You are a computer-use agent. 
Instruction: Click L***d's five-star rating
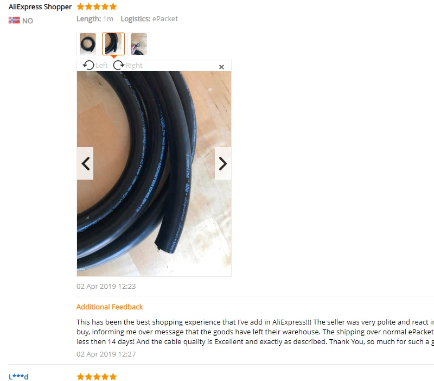97,377
